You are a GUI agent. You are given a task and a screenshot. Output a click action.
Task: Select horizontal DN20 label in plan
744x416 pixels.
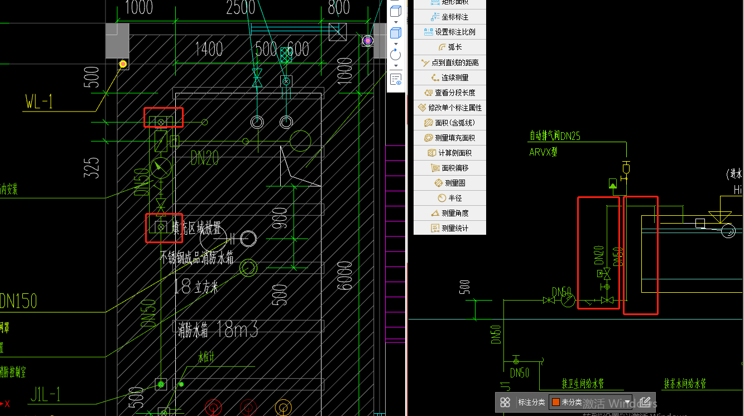(205, 159)
